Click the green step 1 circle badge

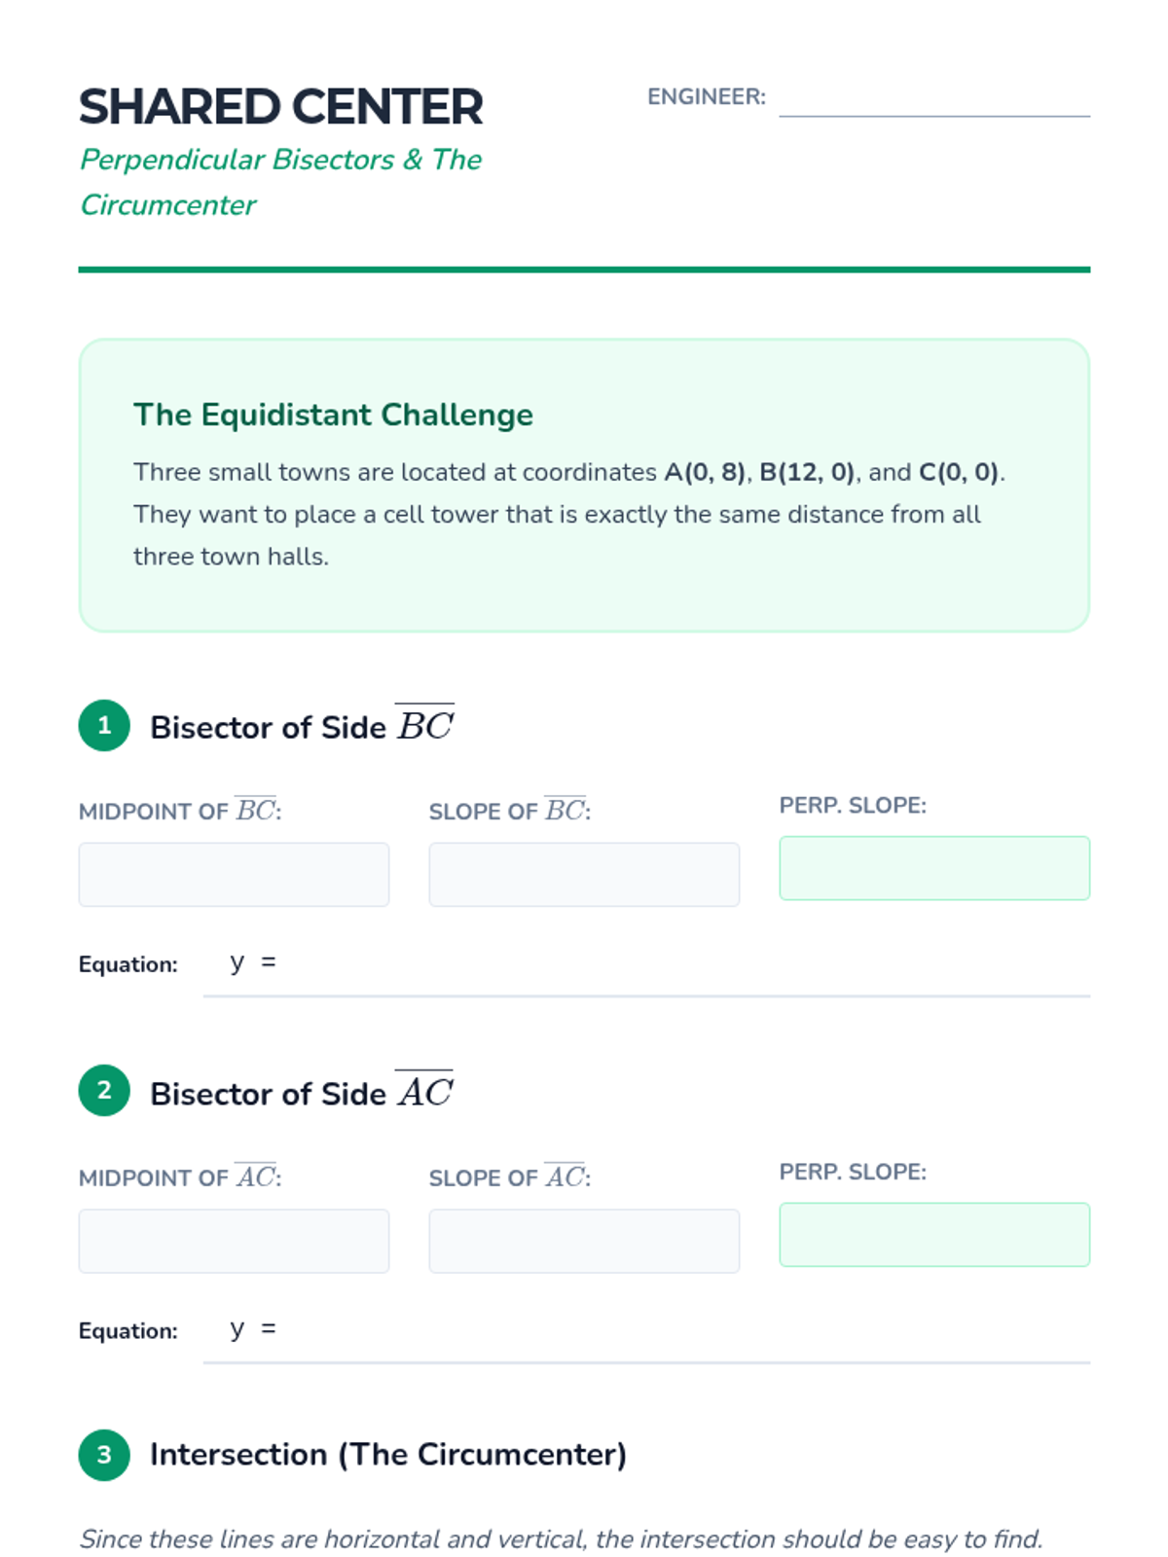[104, 726]
